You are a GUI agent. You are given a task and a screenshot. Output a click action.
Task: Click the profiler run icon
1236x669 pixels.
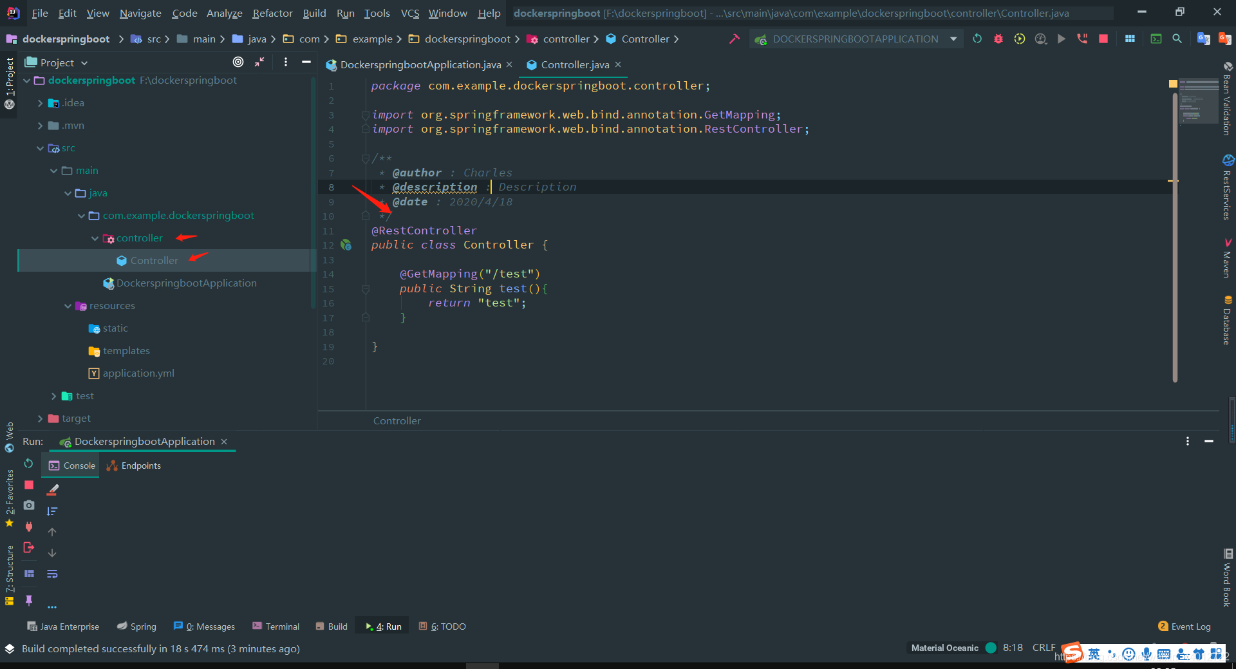tap(1041, 39)
